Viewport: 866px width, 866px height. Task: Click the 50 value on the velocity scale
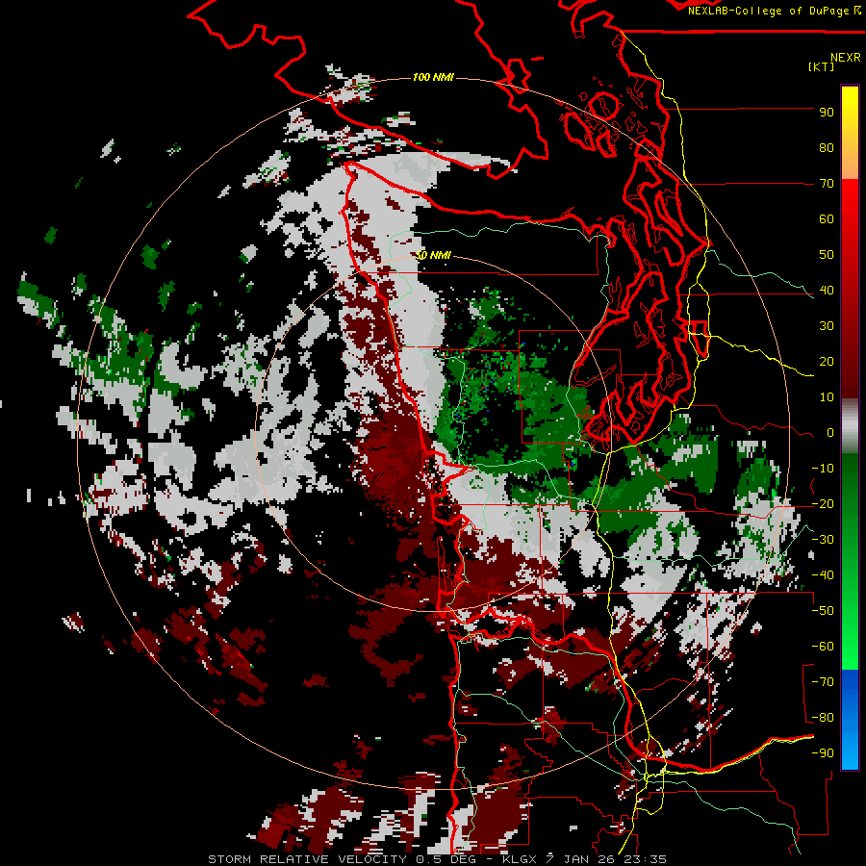click(827, 255)
